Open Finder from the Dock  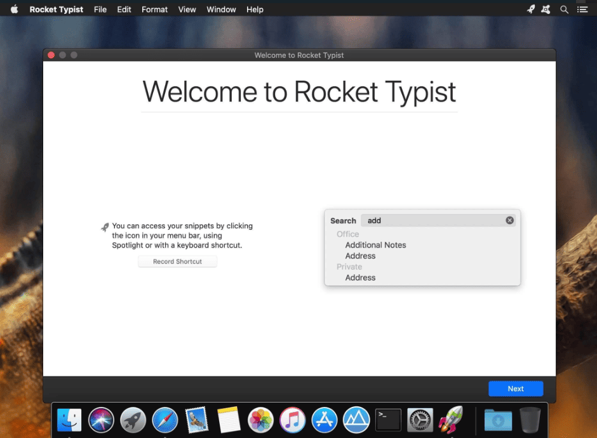pos(69,420)
